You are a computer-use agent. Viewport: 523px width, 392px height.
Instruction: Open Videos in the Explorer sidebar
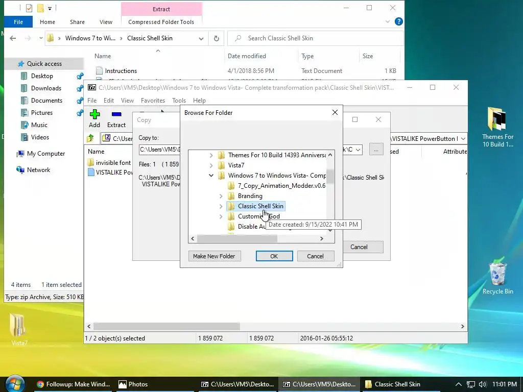click(x=40, y=137)
